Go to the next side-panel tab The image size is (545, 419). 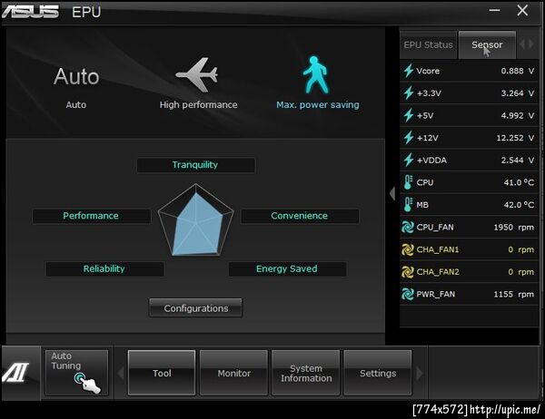[530, 44]
